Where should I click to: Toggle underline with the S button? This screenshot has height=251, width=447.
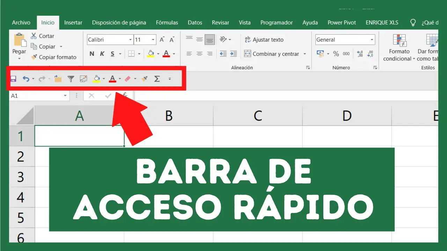point(112,54)
